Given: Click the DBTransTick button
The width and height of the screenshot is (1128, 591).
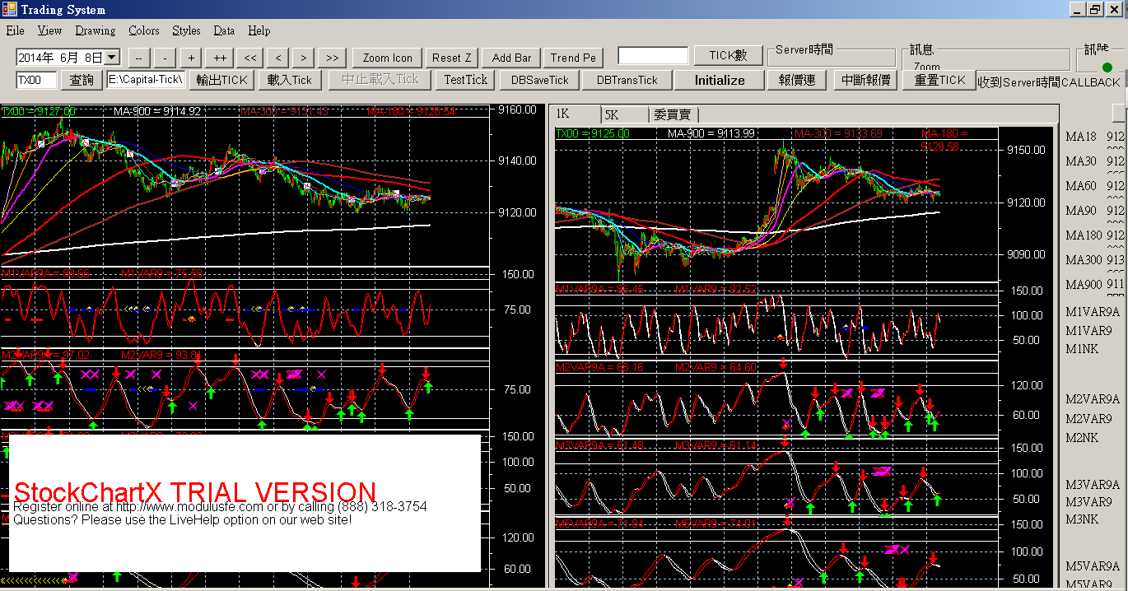Looking at the screenshot, I should tap(627, 80).
